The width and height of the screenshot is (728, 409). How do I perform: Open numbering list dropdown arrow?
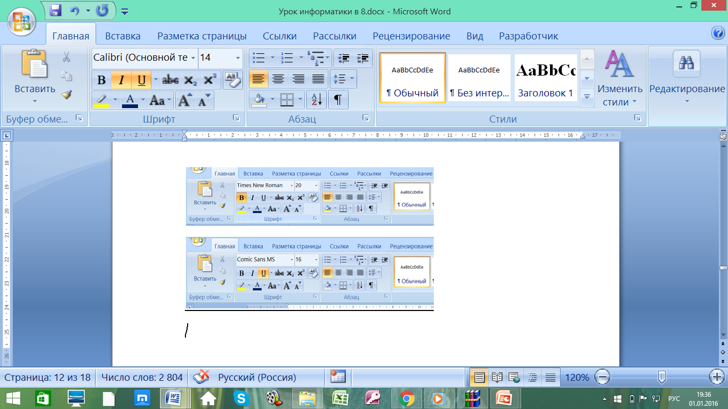tap(301, 58)
